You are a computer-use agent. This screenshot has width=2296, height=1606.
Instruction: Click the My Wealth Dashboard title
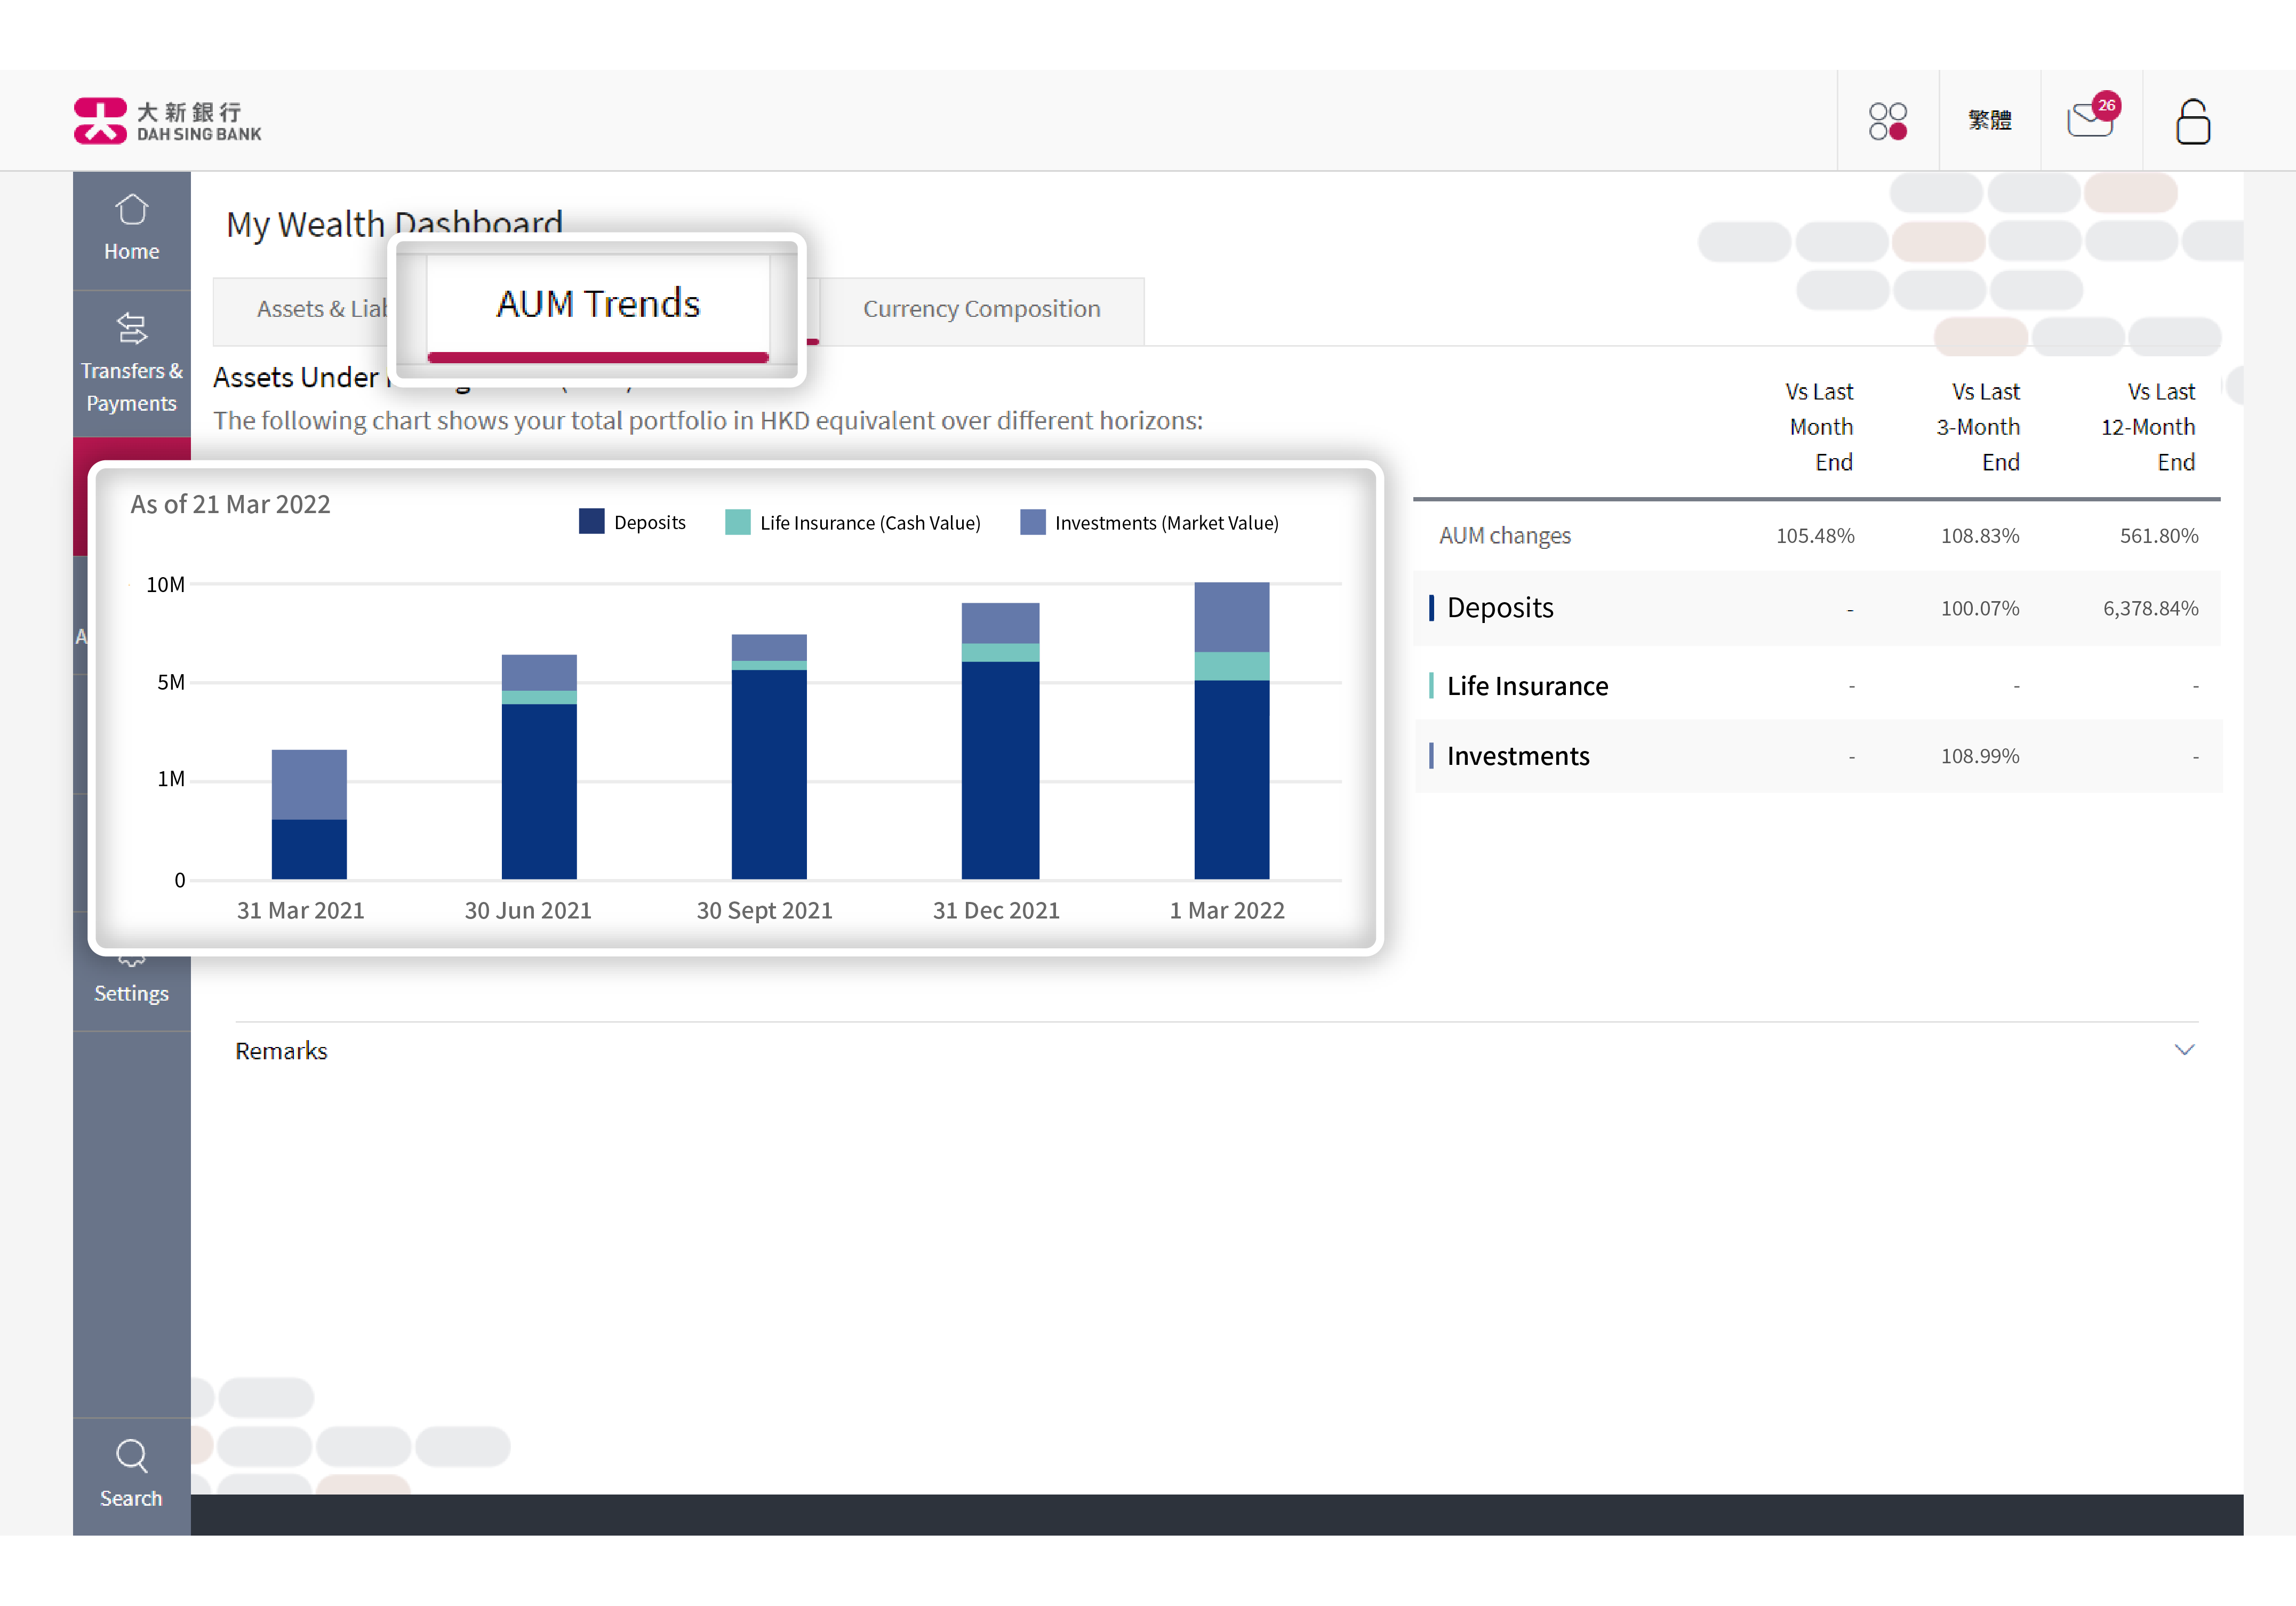(x=394, y=224)
